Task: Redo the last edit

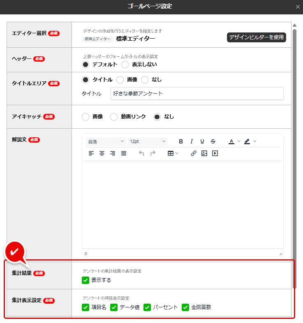Action: point(153,153)
